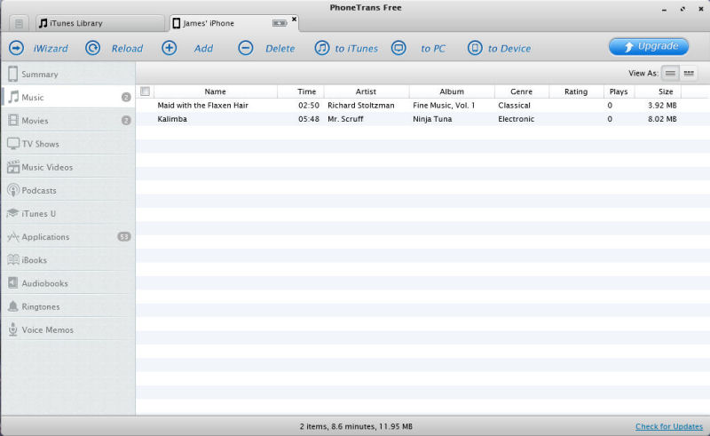
Task: Click the iWizard toolbar label
Action: click(x=51, y=48)
